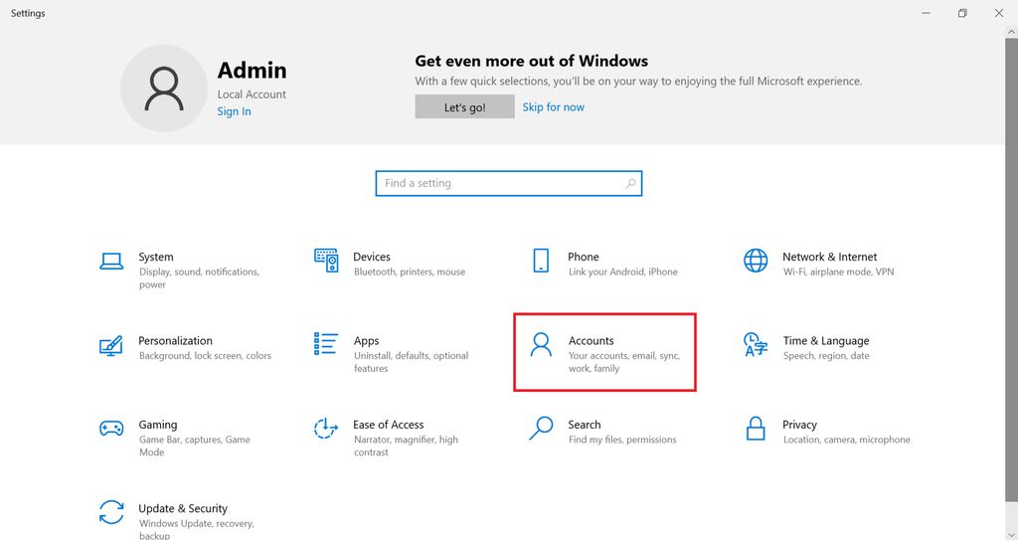1018x540 pixels.
Task: Click the Admin profile avatar picture
Action: click(164, 89)
